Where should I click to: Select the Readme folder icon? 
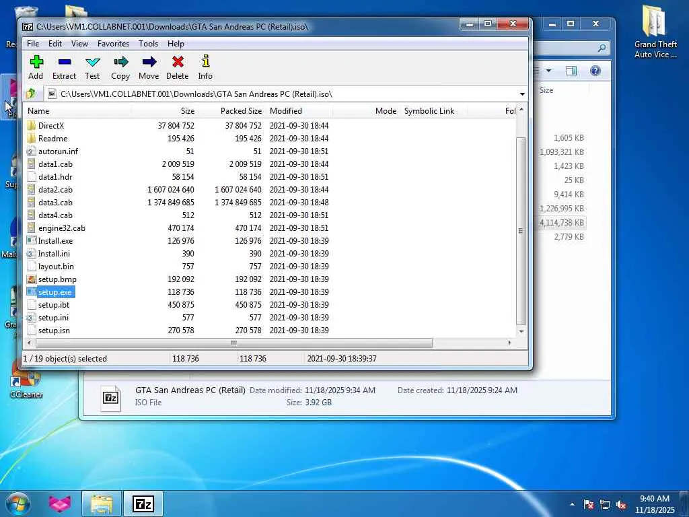pos(31,139)
